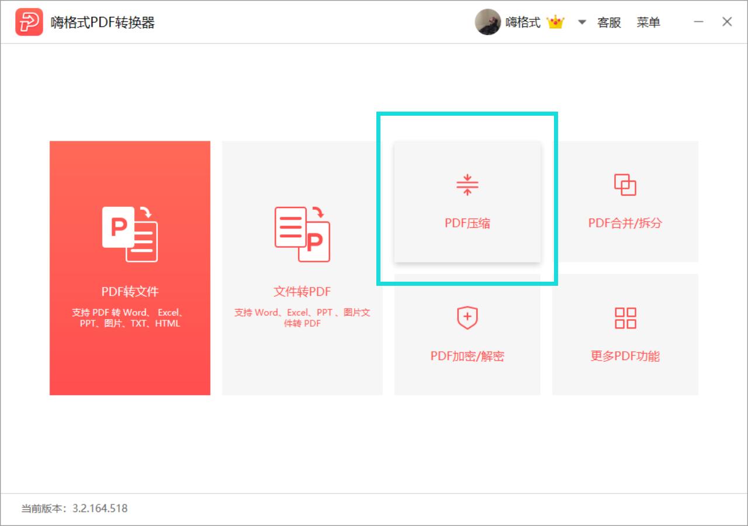748x526 pixels.
Task: Click the 支持 Word、Excel、PPT description text
Action: tap(302, 318)
